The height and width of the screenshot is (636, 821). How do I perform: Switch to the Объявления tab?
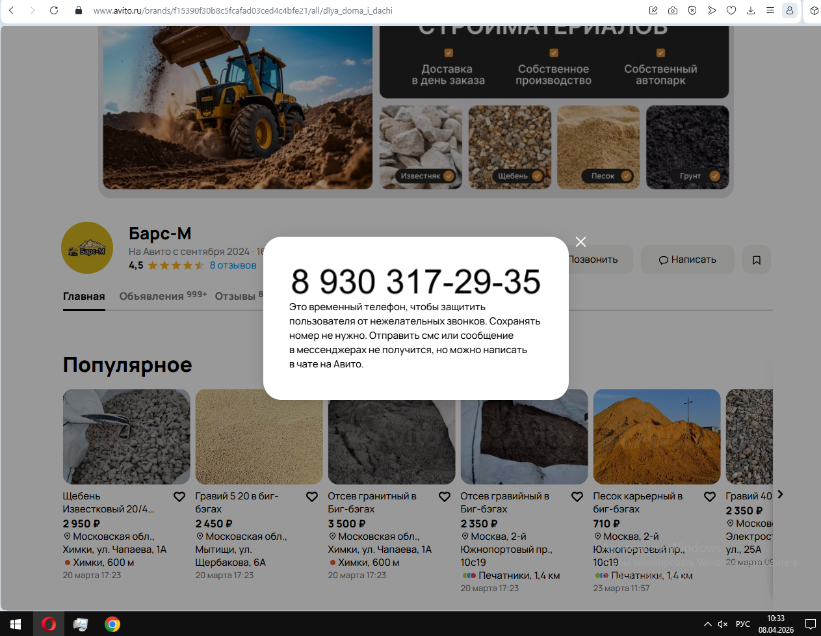(x=163, y=296)
